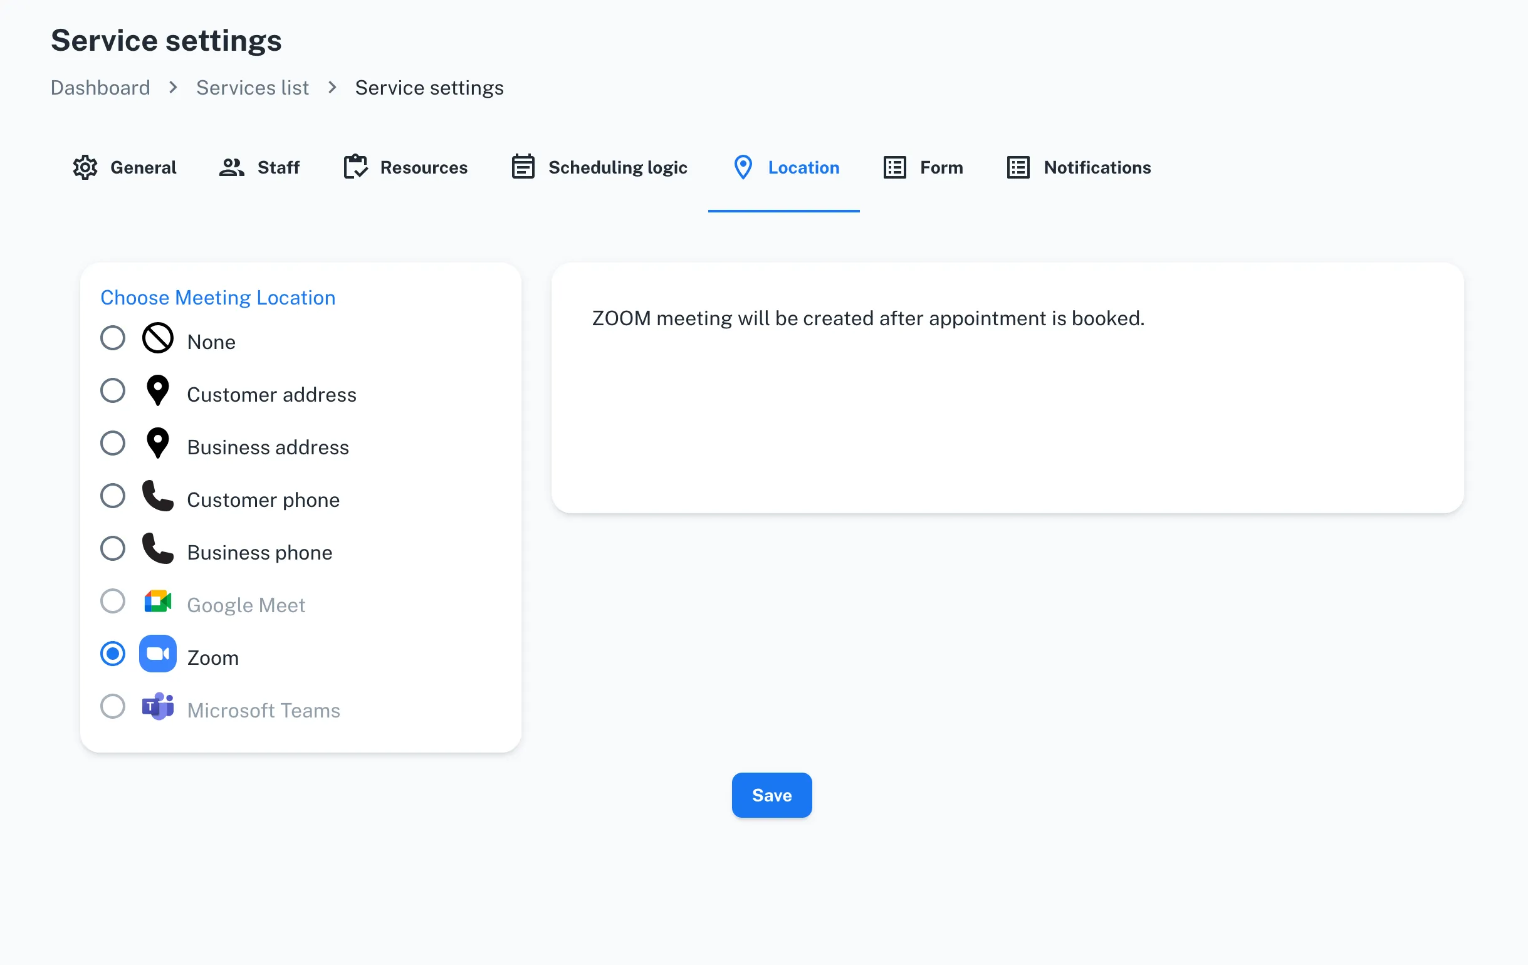Click the Save button
Viewport: 1528px width, 965px height.
[x=771, y=795]
